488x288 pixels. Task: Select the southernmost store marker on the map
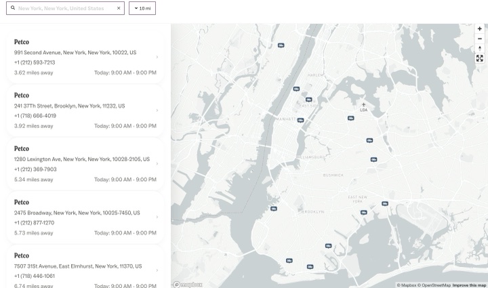tap(310, 267)
